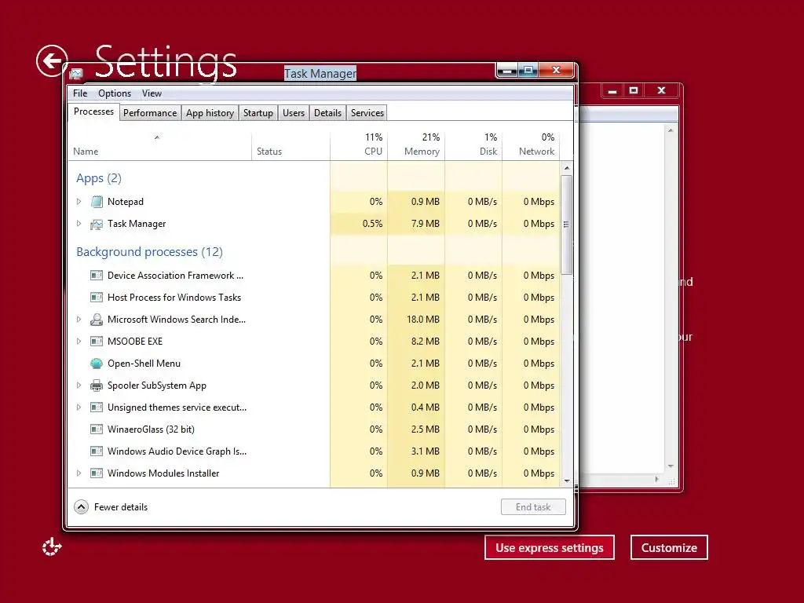Sort by the Status column header
804x603 pixels.
[x=291, y=145]
